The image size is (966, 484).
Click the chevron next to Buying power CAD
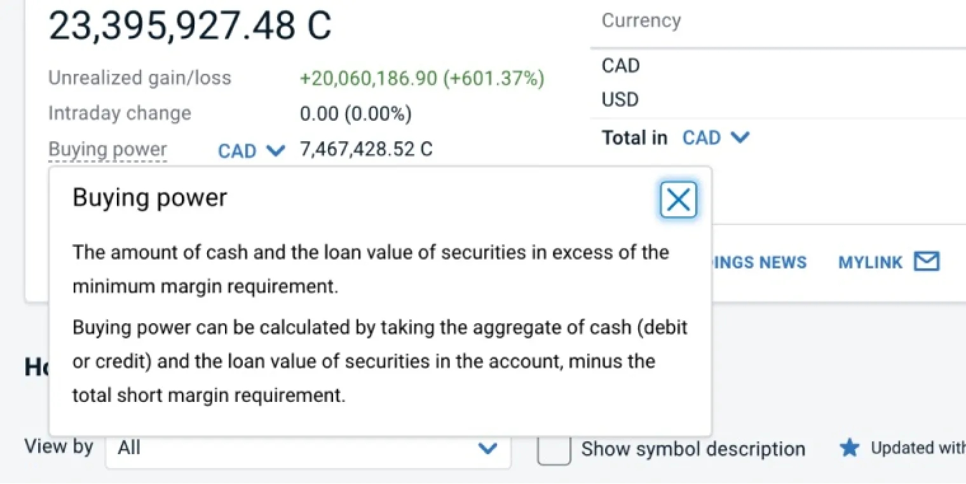click(x=275, y=151)
